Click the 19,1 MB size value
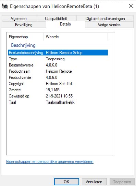This screenshot has height=186, width=136. [x=53, y=90]
